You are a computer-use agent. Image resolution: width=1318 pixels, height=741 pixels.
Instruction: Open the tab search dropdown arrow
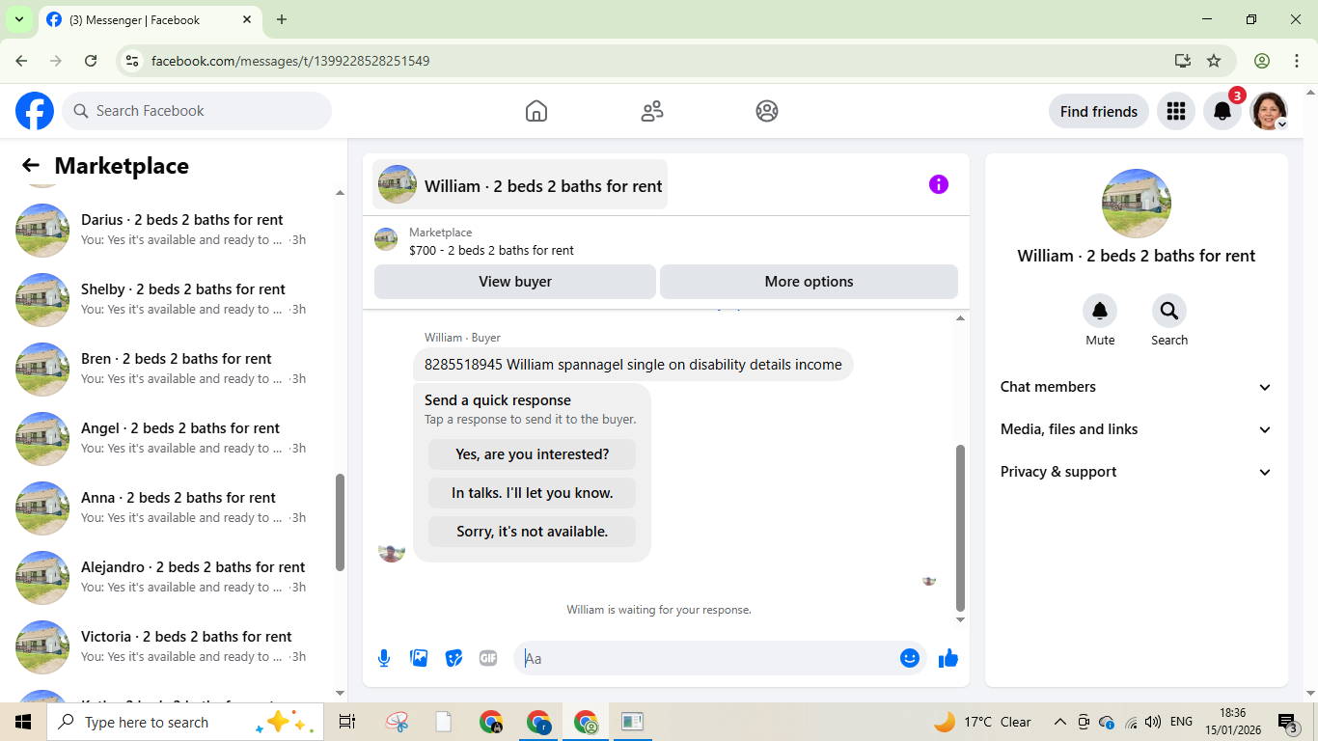click(x=18, y=19)
